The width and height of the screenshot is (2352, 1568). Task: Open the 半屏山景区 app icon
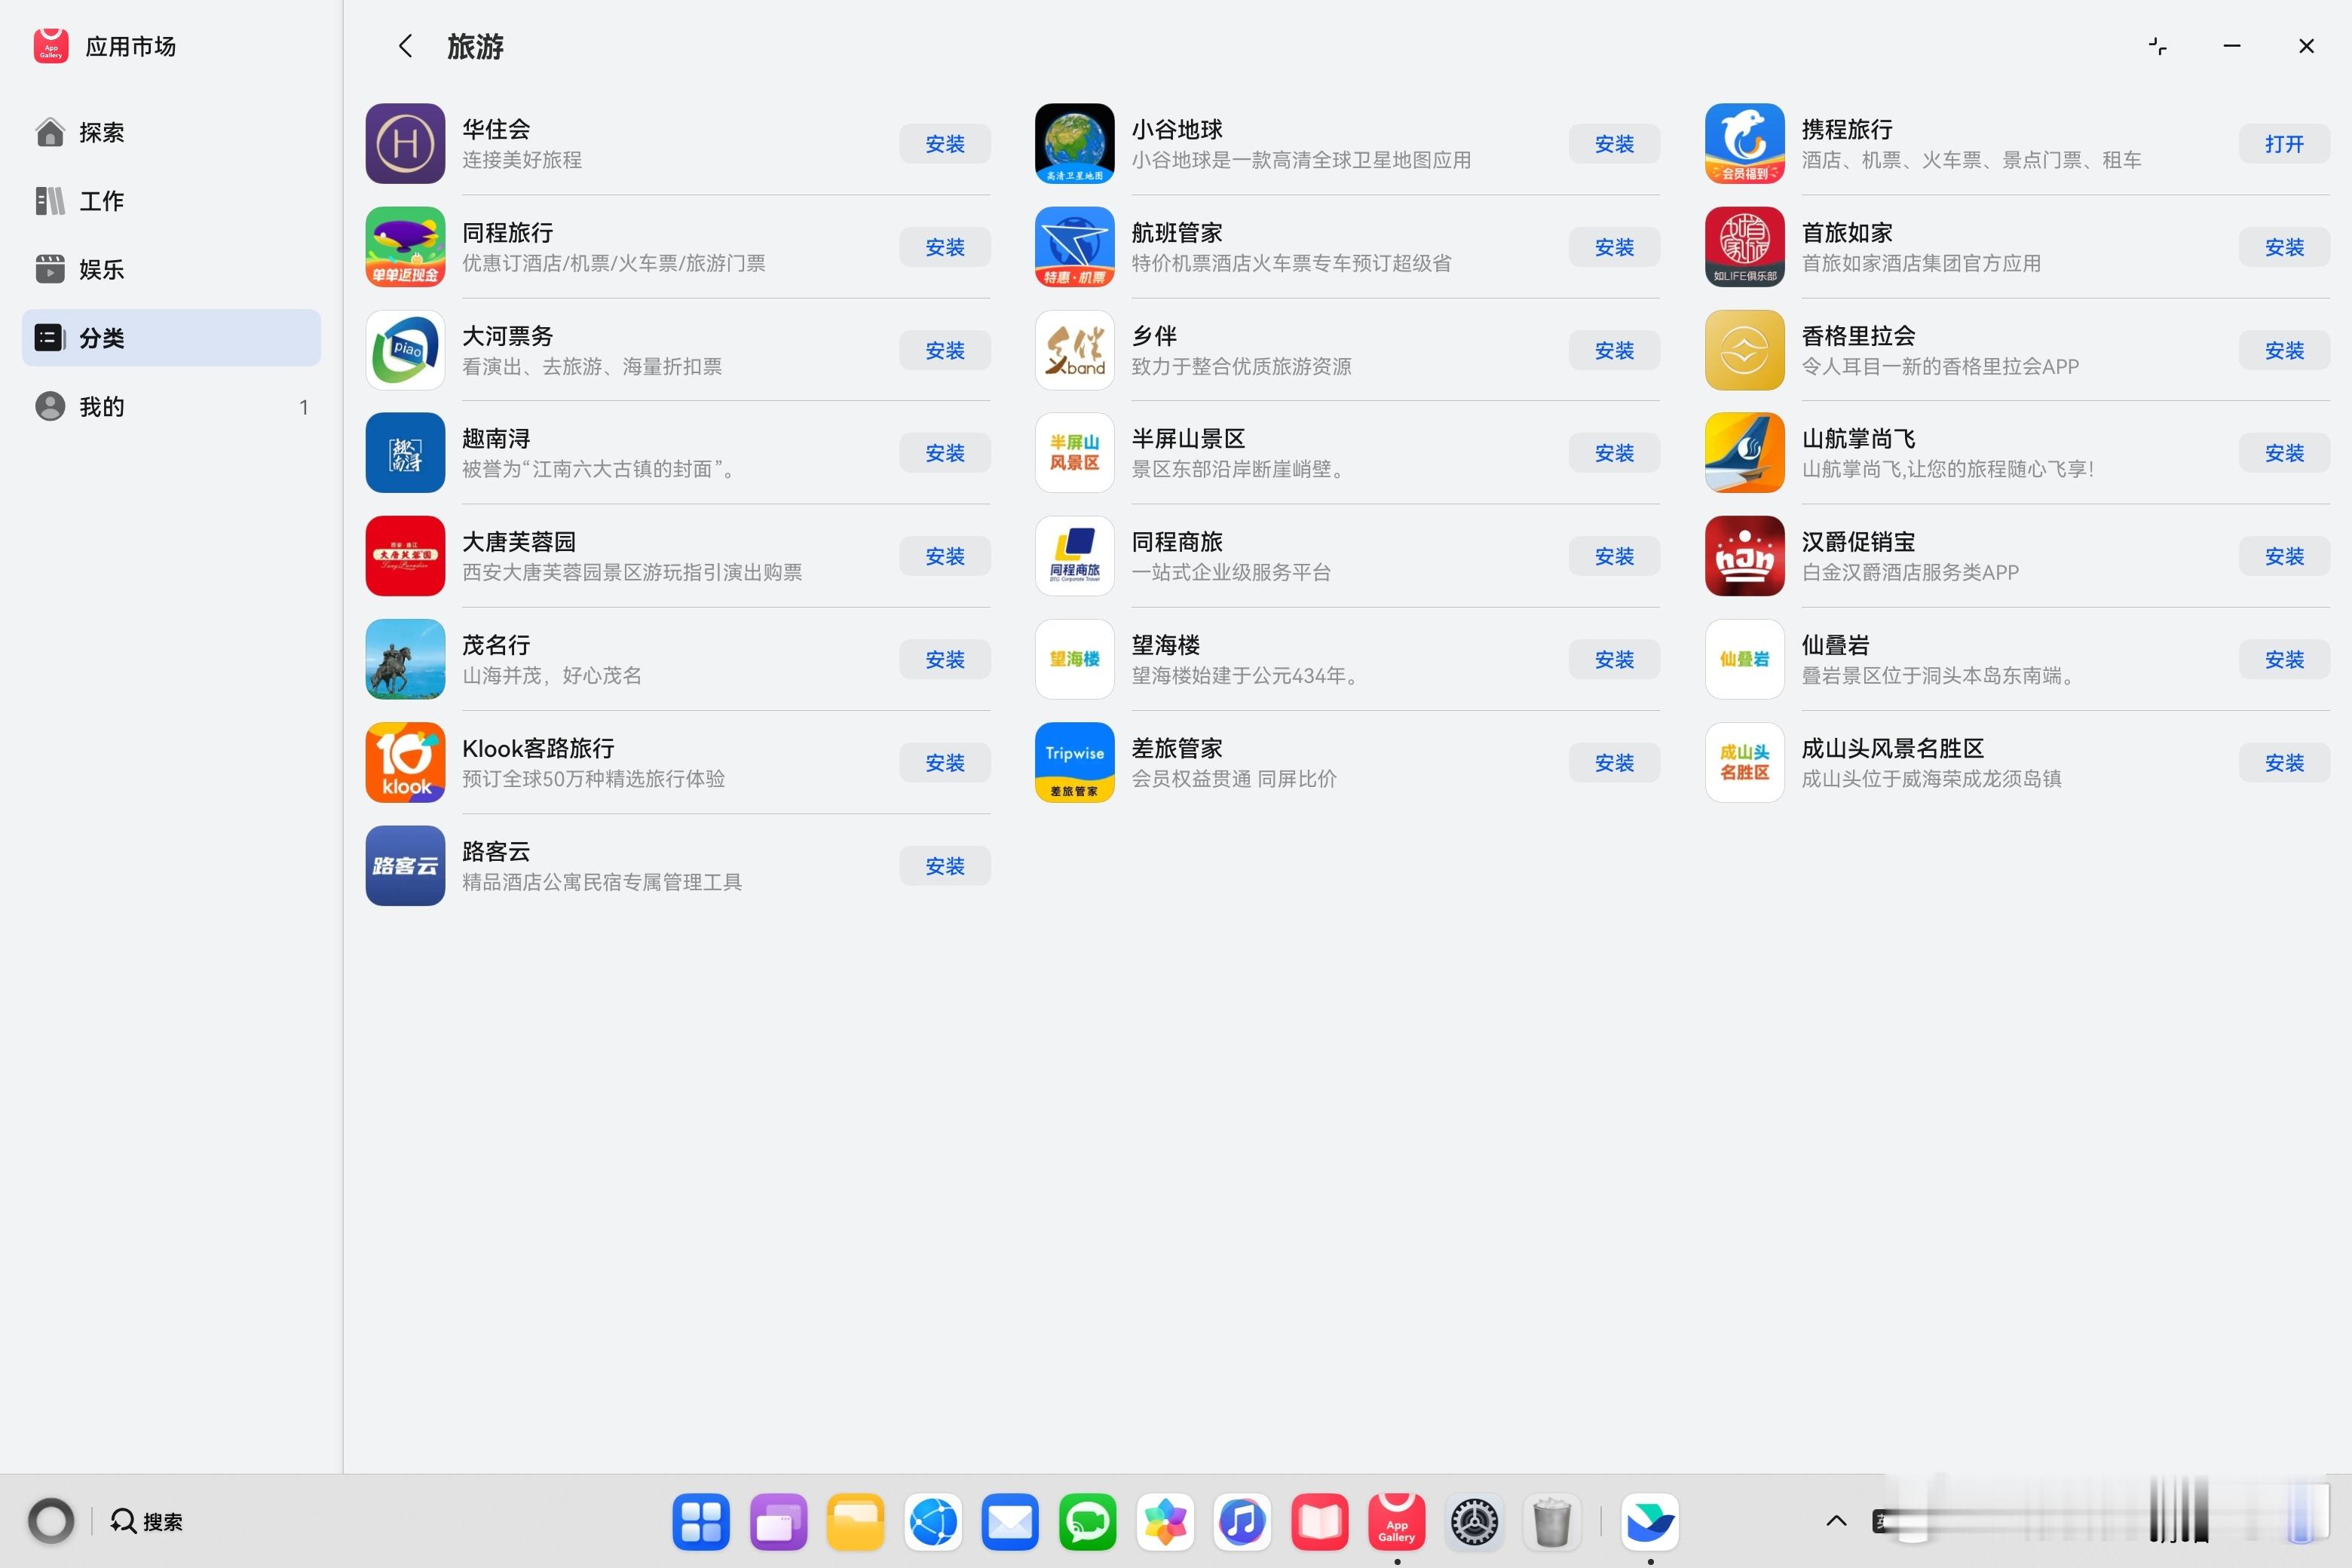coord(1075,453)
